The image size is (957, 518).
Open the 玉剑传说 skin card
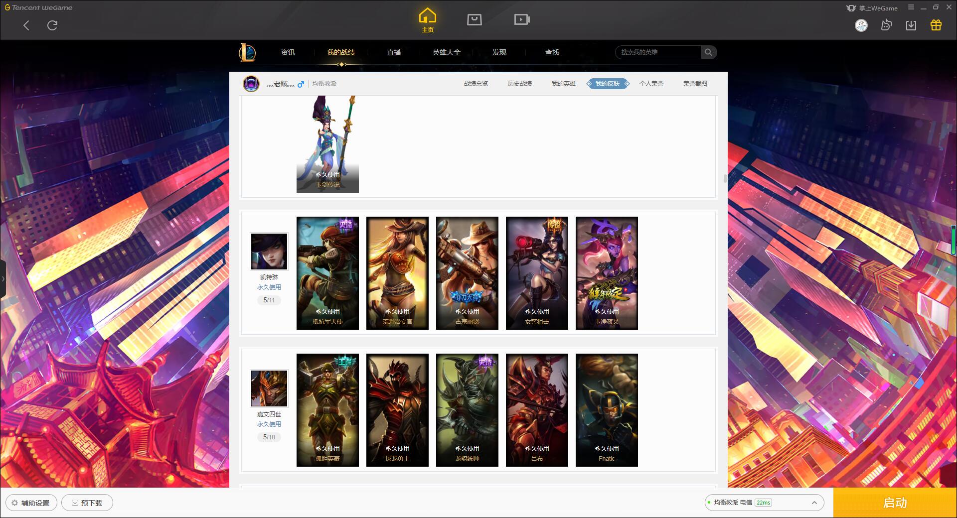(327, 144)
